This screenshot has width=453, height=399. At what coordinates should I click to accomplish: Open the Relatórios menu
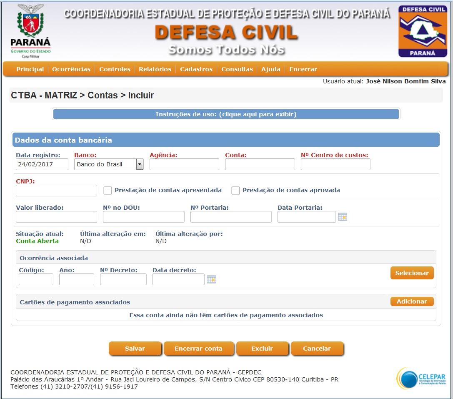coord(155,69)
